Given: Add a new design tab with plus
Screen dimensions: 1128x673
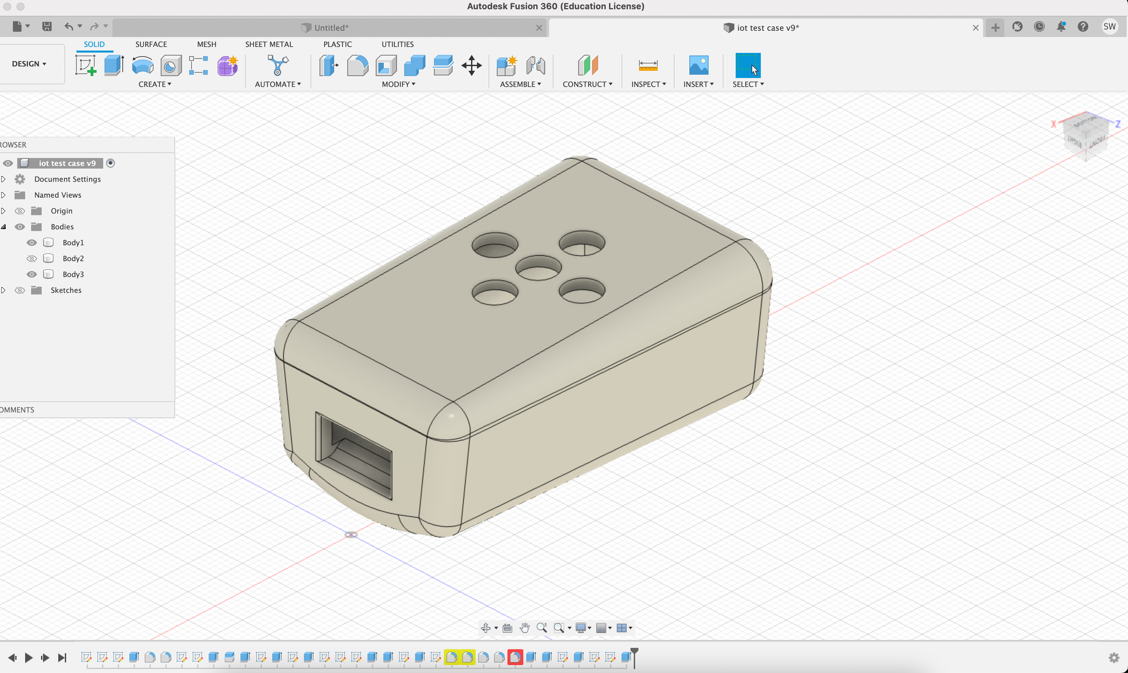Looking at the screenshot, I should [995, 28].
